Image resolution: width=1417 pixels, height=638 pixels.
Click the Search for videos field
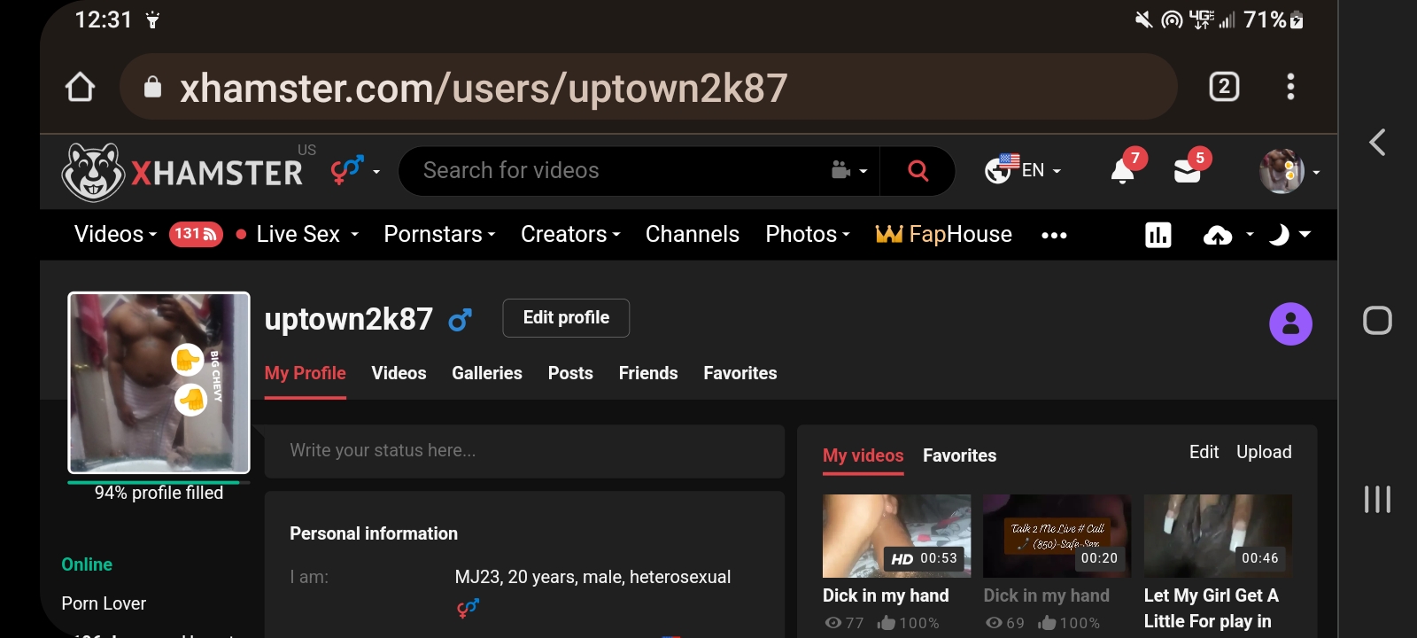(620, 171)
